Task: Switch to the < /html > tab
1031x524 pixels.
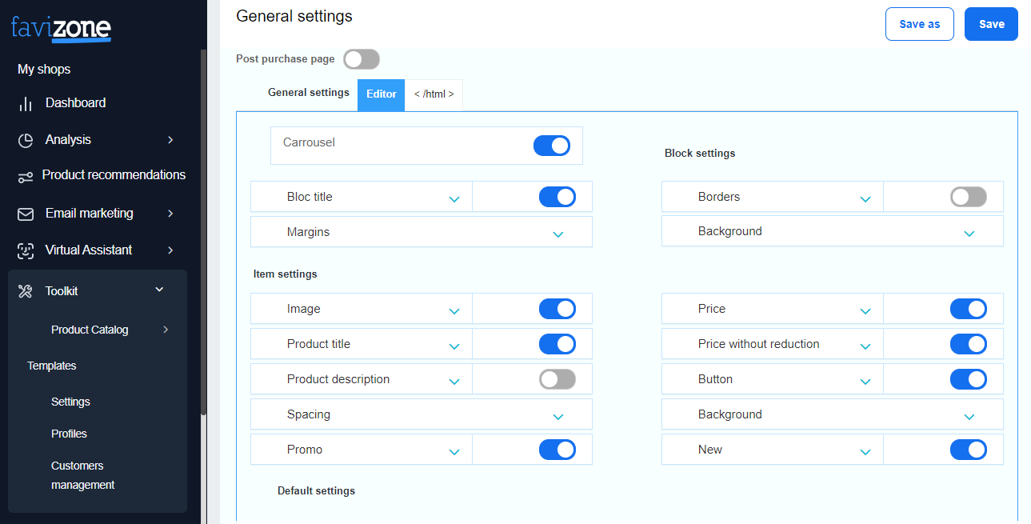Action: 434,94
